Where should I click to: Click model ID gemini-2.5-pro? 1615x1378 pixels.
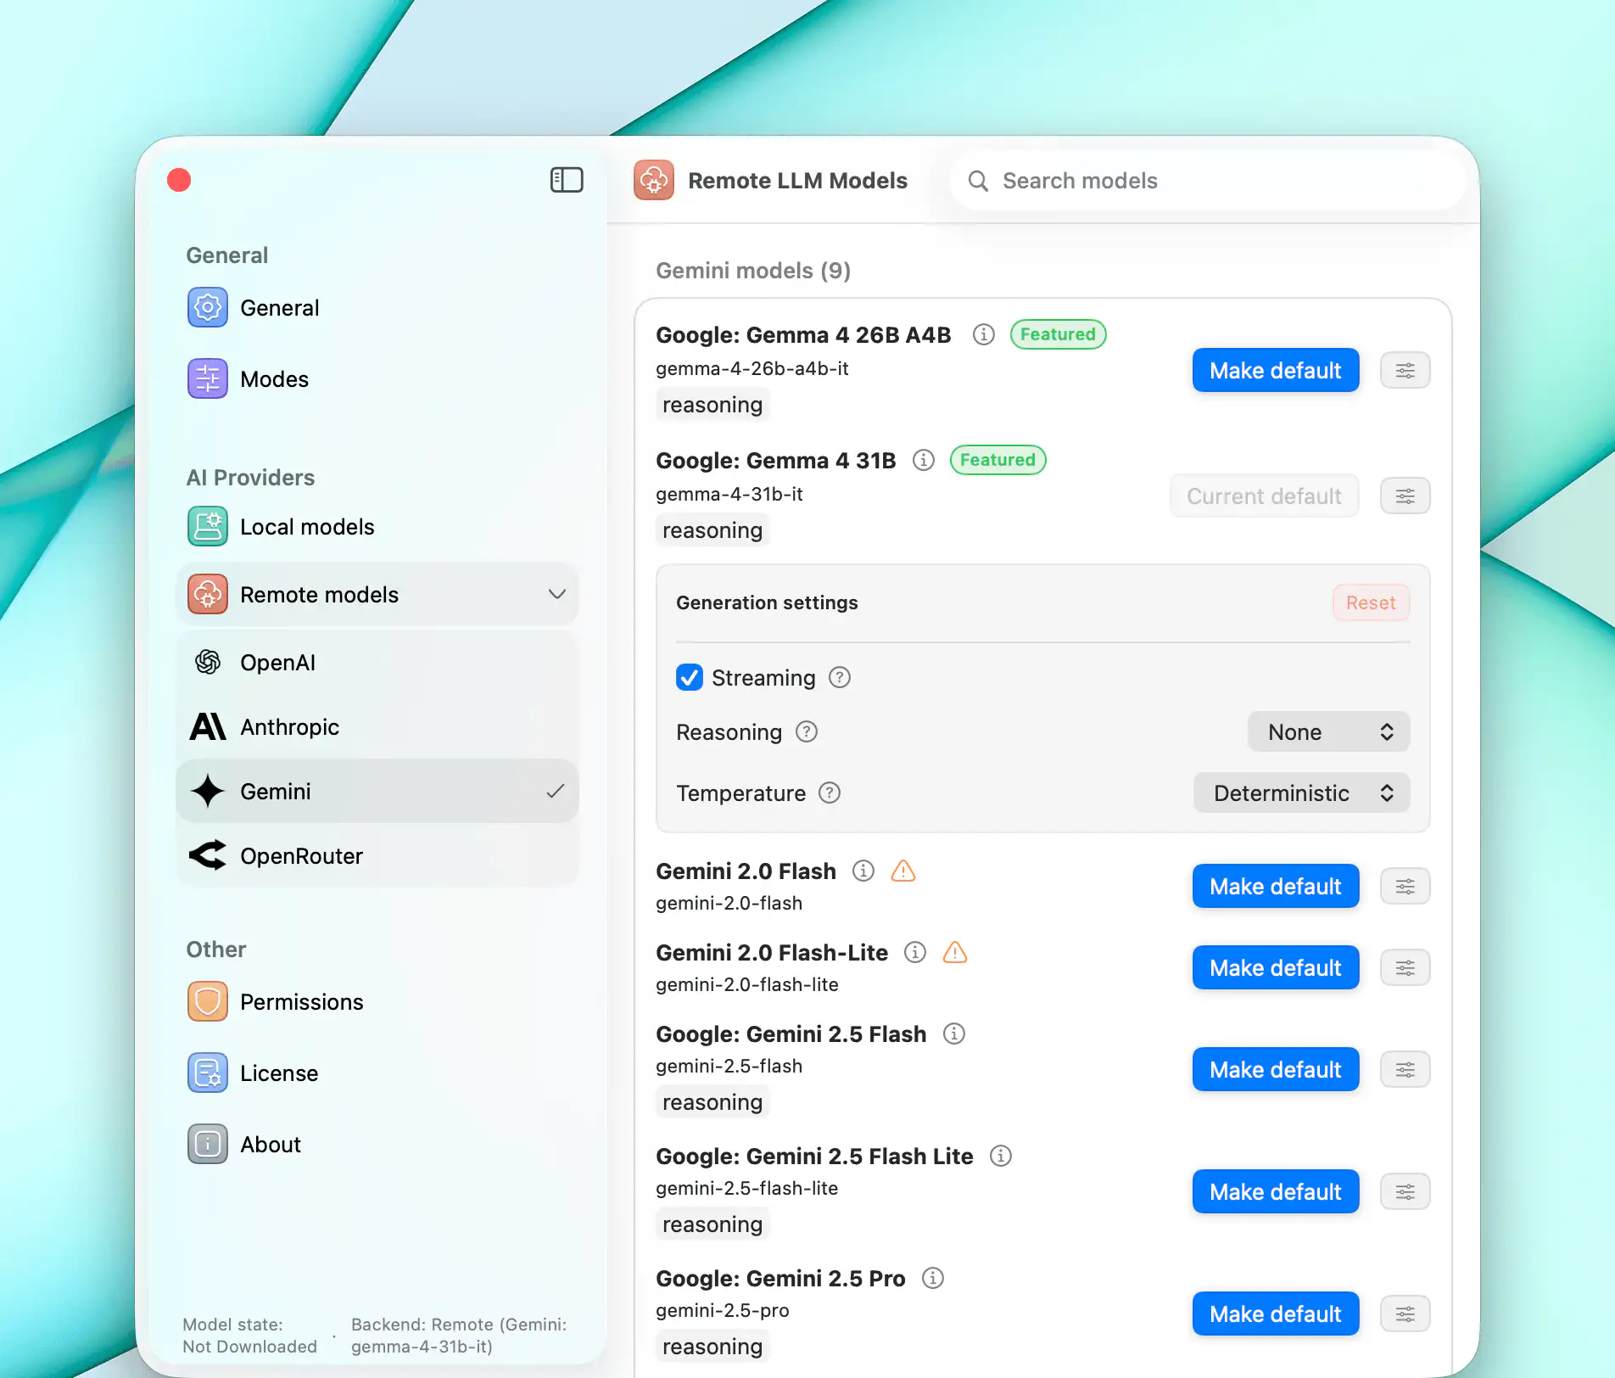coord(723,1310)
